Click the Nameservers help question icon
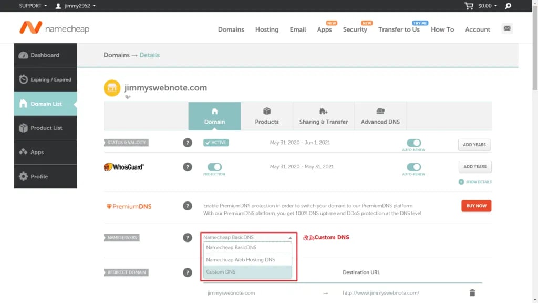The image size is (538, 303). [188, 238]
